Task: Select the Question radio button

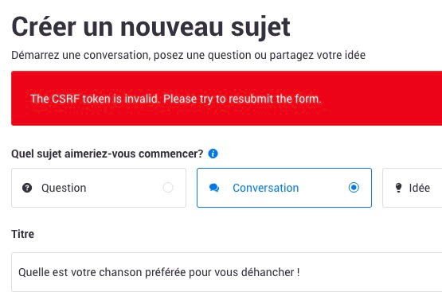Action: point(168,188)
